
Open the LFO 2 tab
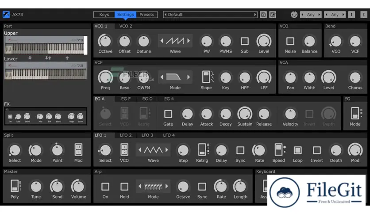pos(126,135)
